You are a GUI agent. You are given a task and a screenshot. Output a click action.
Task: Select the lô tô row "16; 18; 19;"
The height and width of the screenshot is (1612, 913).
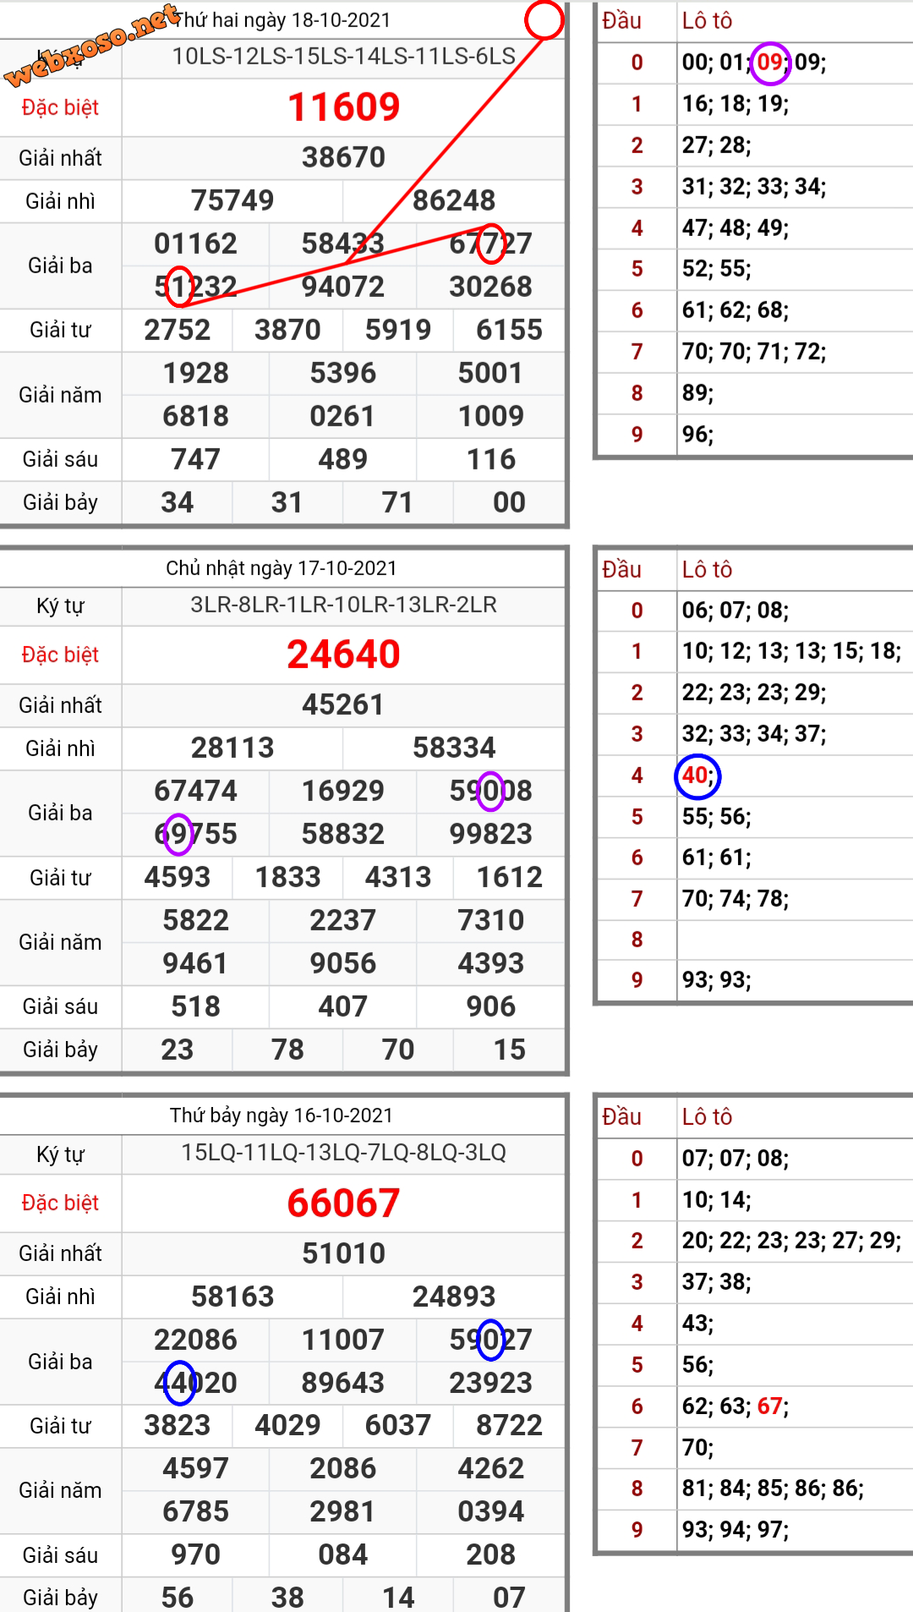(735, 104)
